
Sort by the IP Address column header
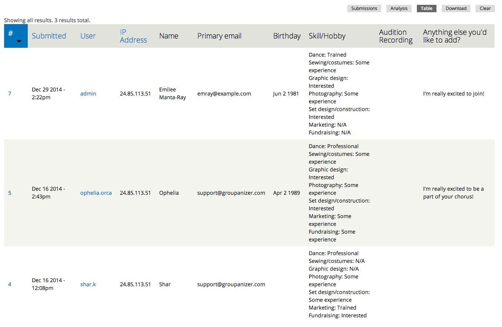click(x=133, y=36)
